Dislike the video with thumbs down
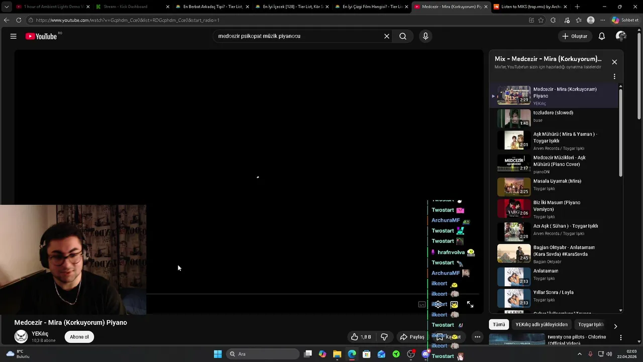Viewport: 643px width, 362px height. (384, 337)
